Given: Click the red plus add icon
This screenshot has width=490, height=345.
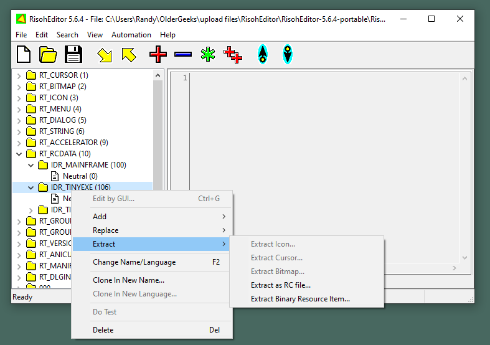Looking at the screenshot, I should click(x=158, y=54).
